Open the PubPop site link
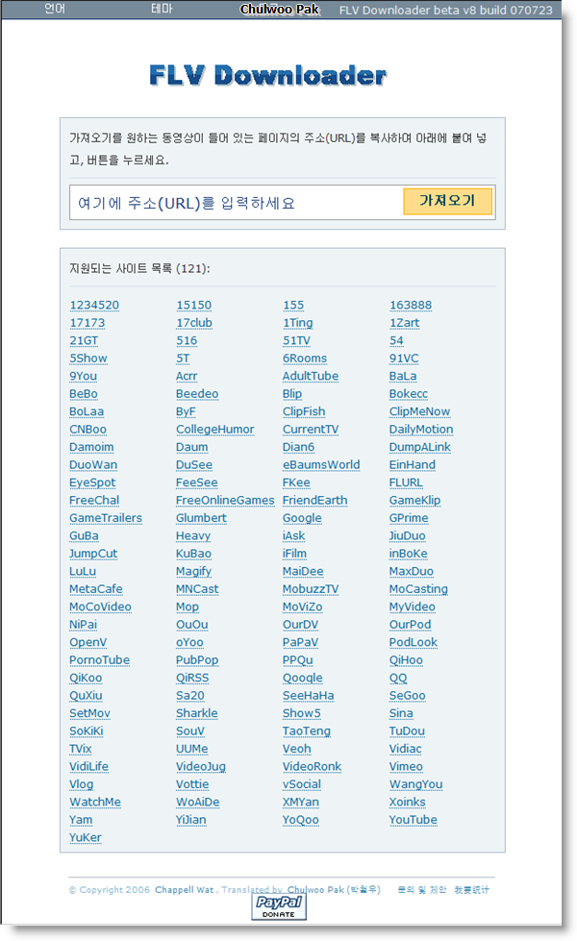Screen dimensions: 577x941 point(197,660)
